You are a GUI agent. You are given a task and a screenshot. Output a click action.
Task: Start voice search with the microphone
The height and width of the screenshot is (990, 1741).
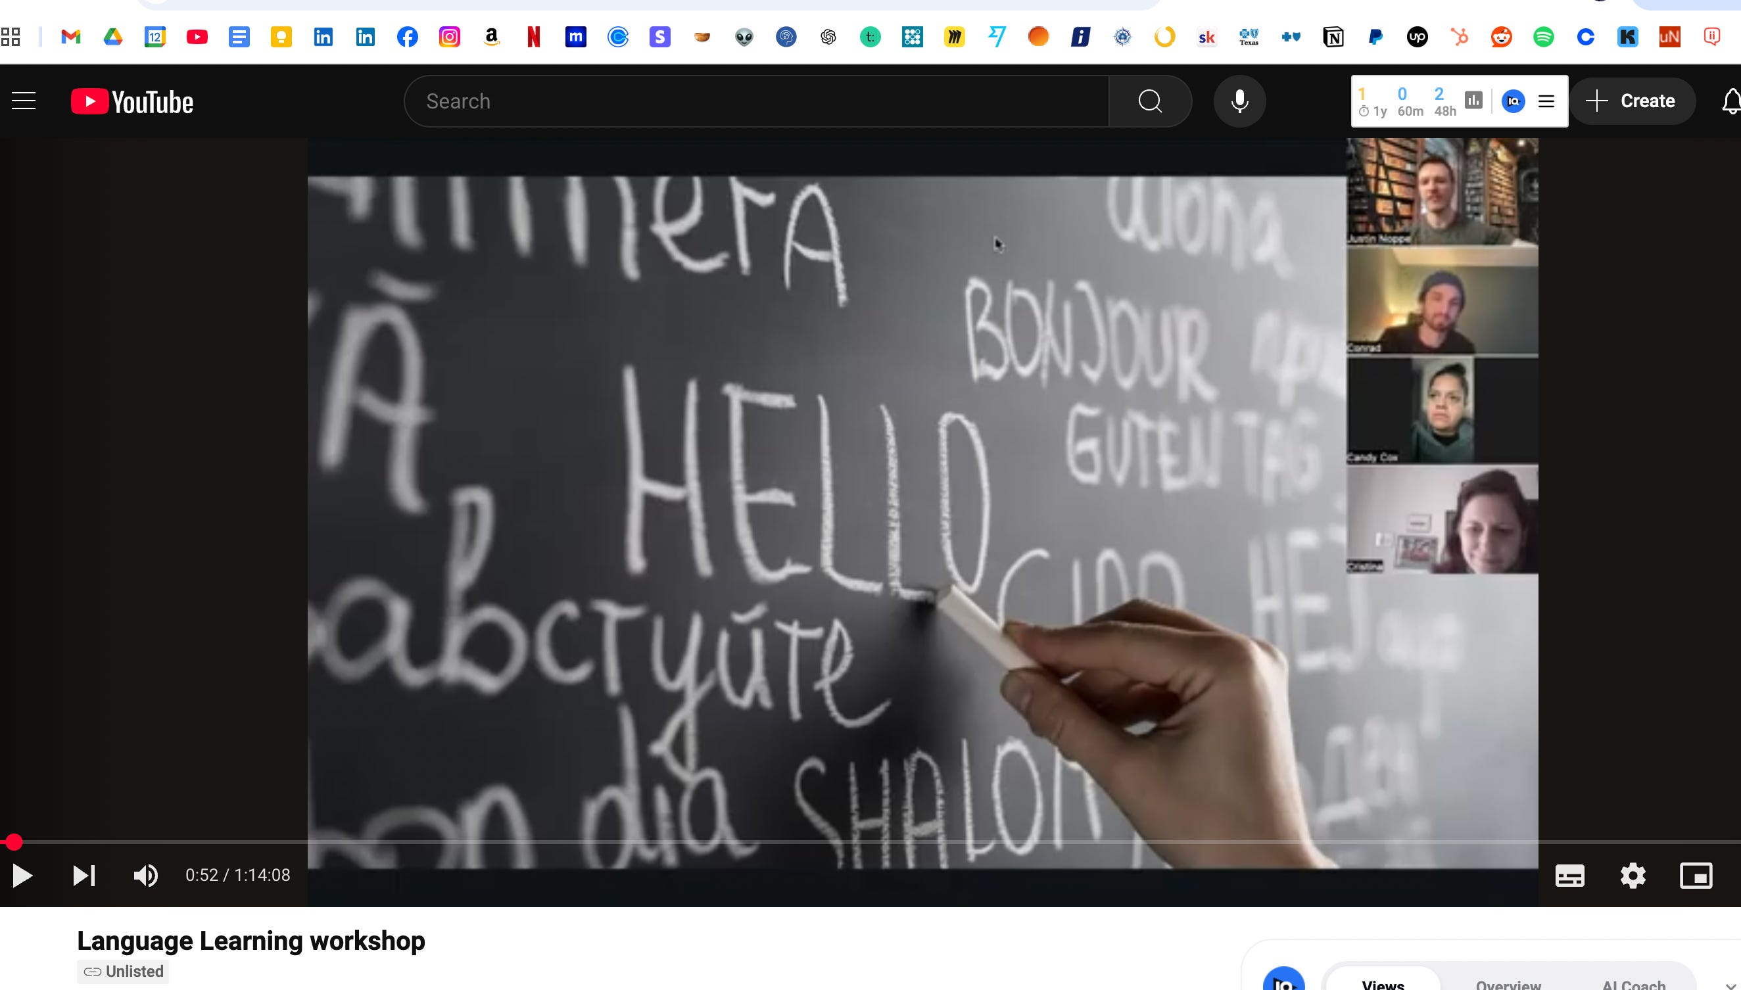click(1239, 101)
